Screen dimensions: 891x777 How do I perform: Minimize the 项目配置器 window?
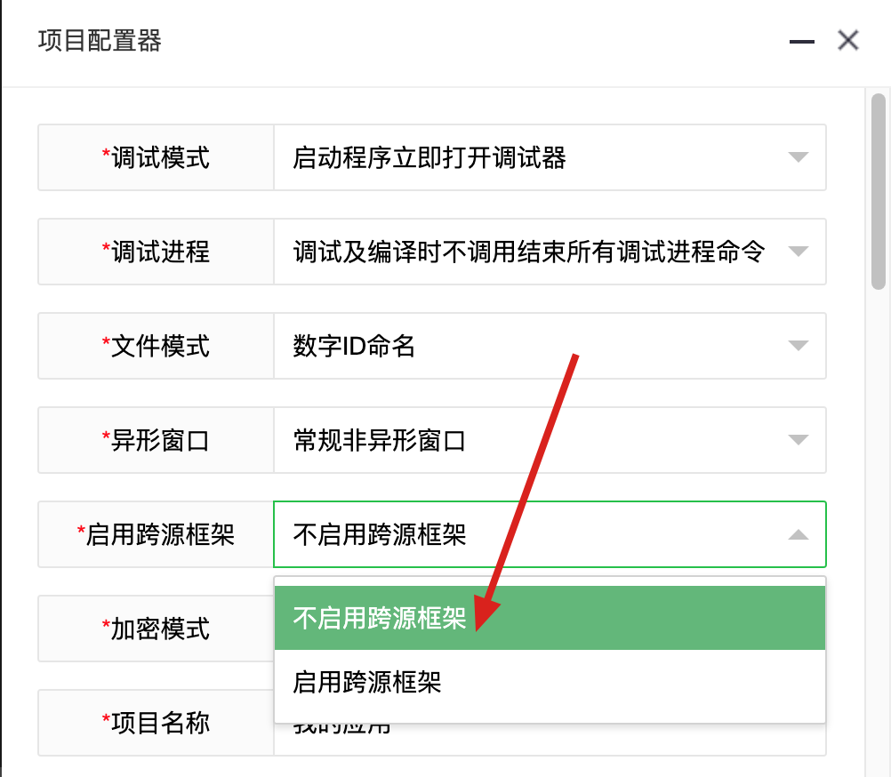802,42
